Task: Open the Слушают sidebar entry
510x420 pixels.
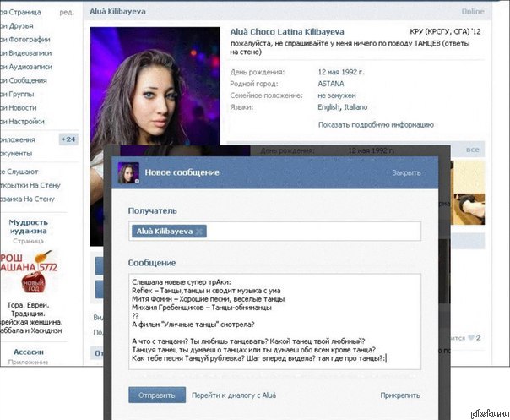Action: [19, 172]
